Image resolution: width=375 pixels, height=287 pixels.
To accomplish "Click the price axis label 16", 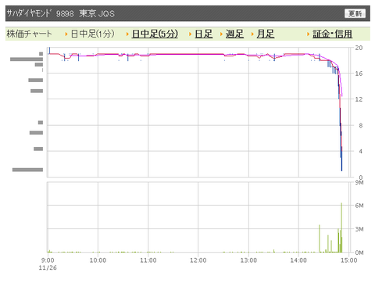I will 359,74.
